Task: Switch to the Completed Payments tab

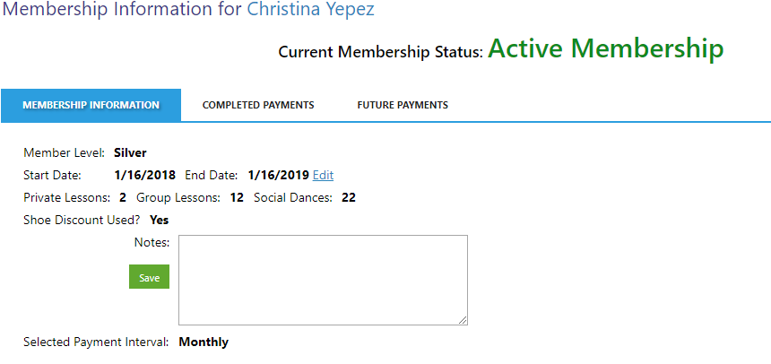Action: [258, 105]
